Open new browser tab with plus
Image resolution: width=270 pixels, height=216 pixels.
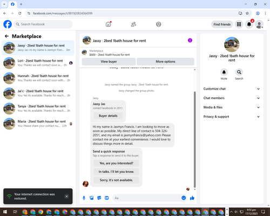click(x=21, y=4)
